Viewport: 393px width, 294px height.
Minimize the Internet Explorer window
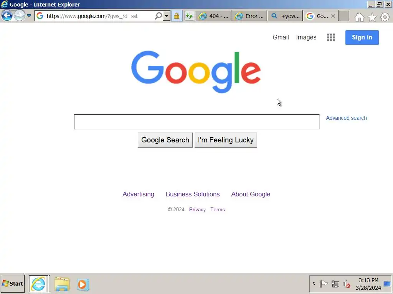point(371,4)
